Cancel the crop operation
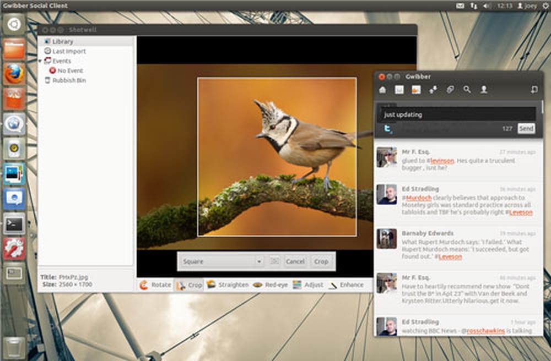The width and height of the screenshot is (551, 361). pos(295,261)
